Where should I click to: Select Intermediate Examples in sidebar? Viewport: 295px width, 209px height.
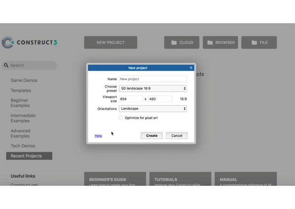click(23, 118)
